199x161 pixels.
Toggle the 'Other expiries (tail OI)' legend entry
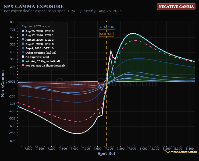pyautogui.click(x=39, y=52)
